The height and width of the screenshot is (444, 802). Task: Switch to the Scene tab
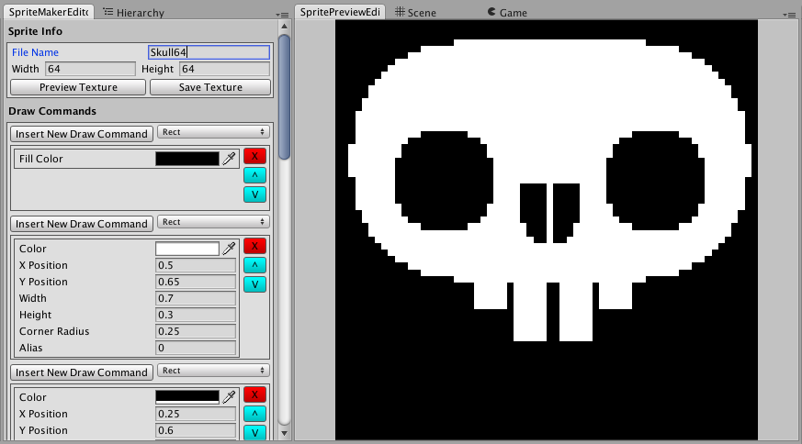tap(415, 12)
